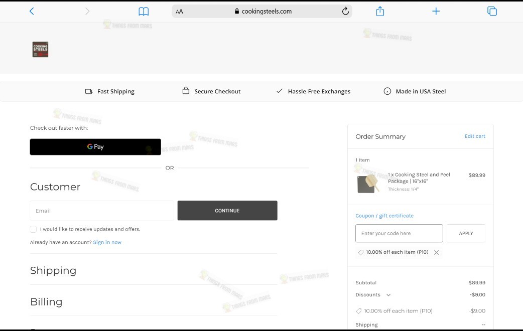
Task: Click the Shipping section heading
Action: pyautogui.click(x=53, y=270)
